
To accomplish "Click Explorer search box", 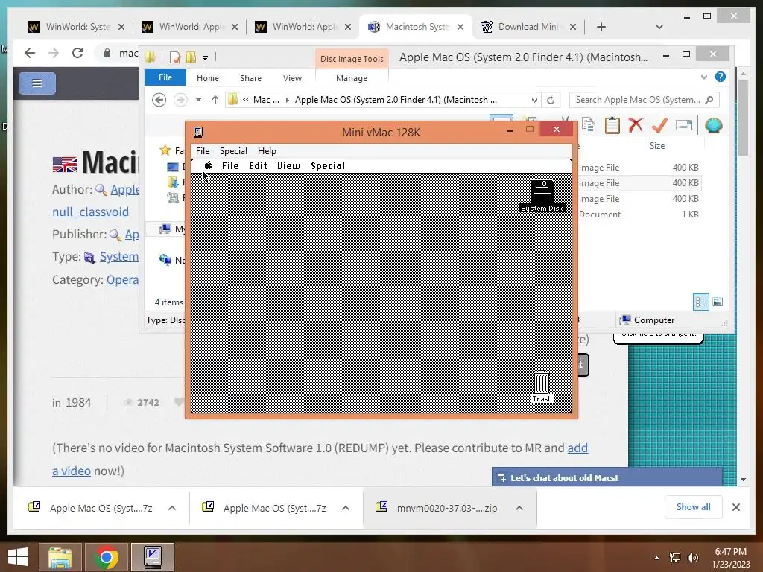I will tap(643, 100).
